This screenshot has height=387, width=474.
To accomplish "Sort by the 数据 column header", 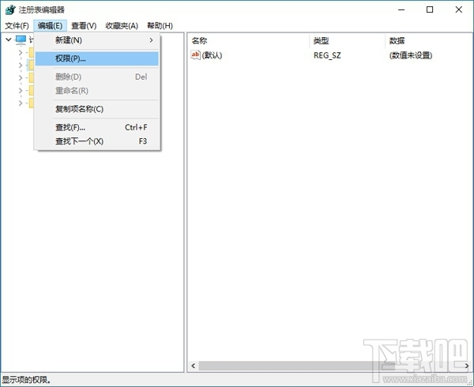I will coord(429,41).
